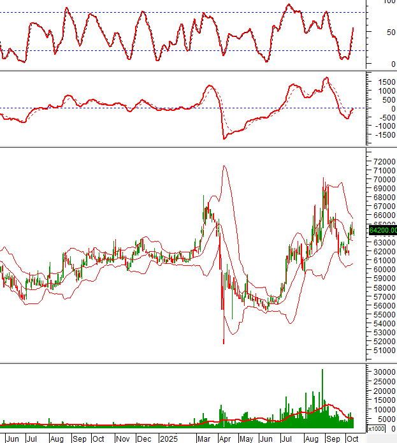
Task: Select the Apr label on the time axis
Action: pos(225,439)
